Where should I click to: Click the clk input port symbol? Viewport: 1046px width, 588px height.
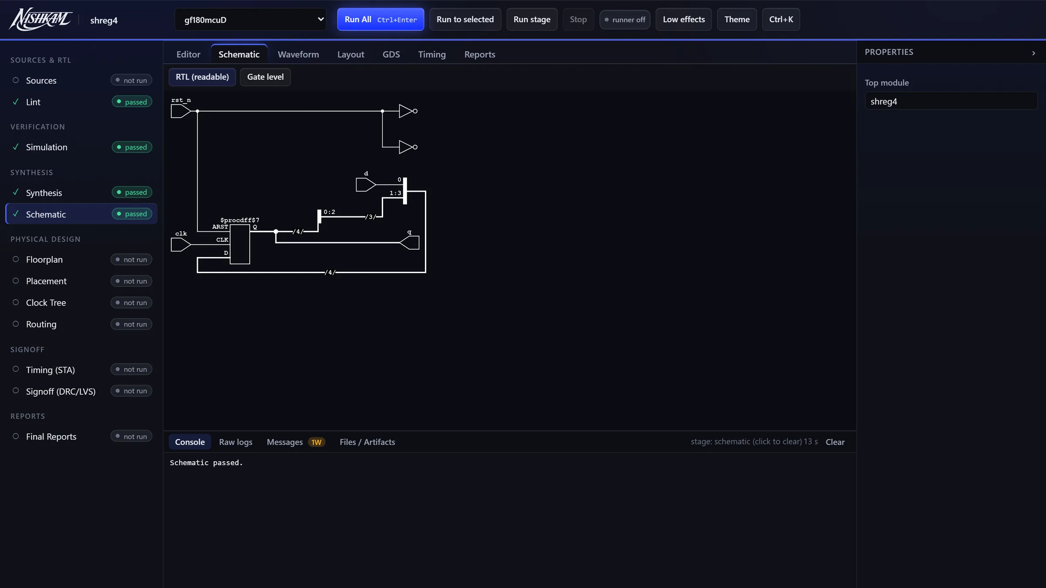point(181,244)
